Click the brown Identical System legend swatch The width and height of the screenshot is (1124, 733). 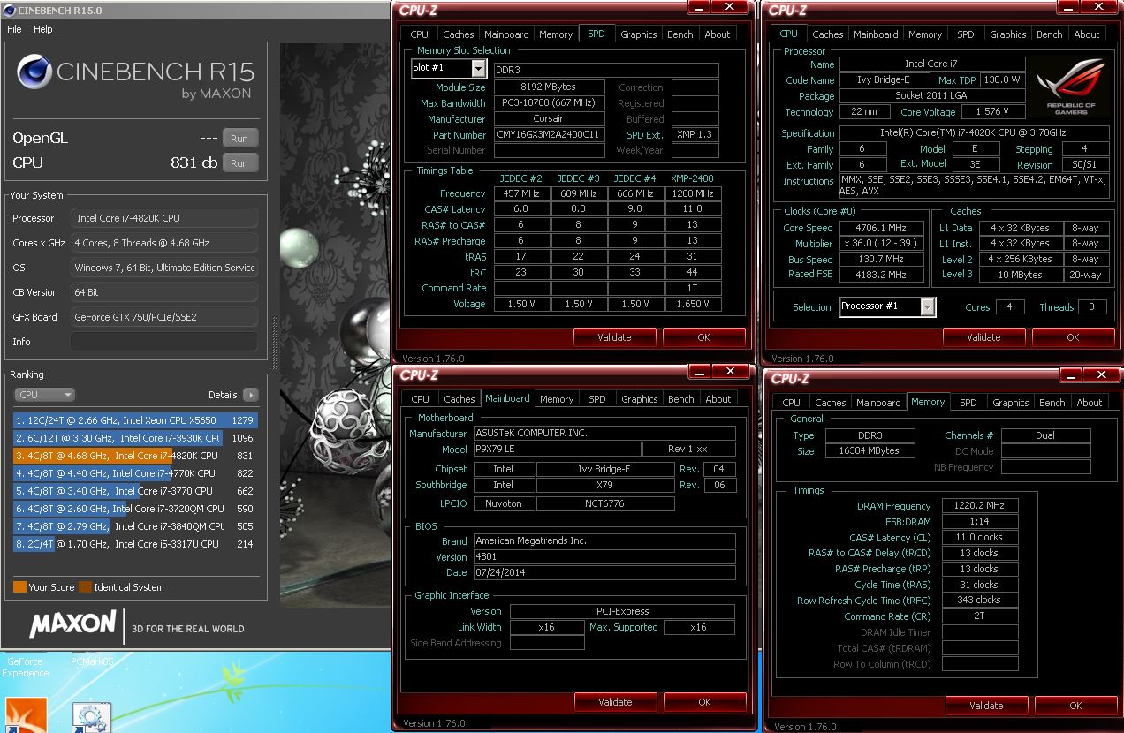(85, 587)
